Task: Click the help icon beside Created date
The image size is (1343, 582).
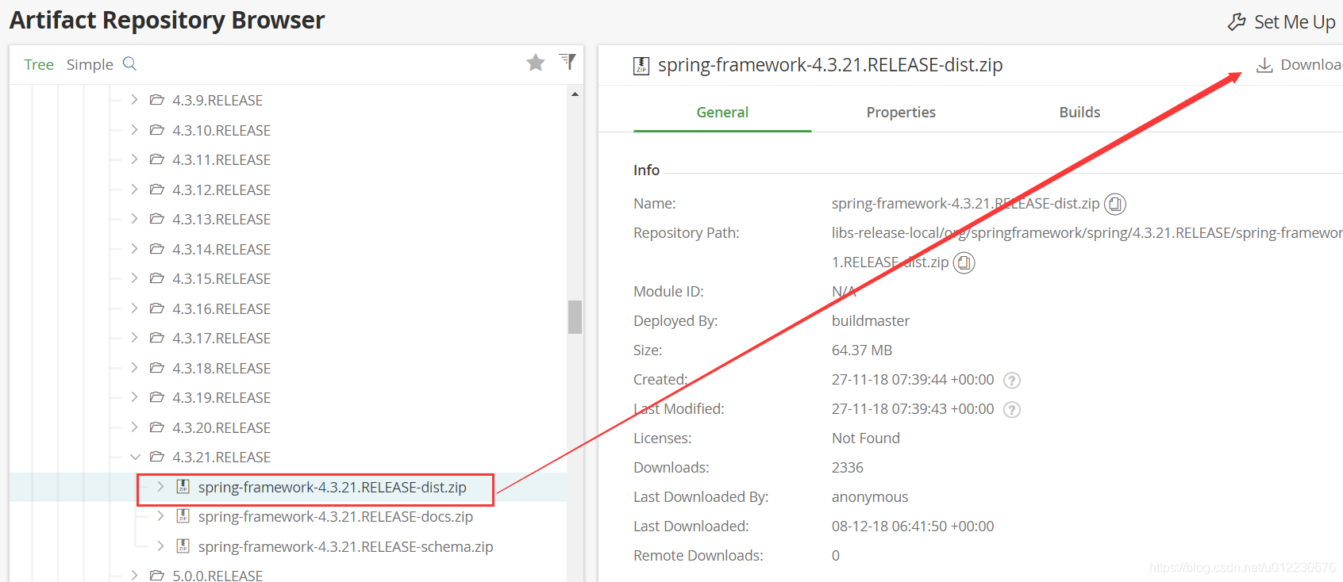Action: click(x=1012, y=381)
